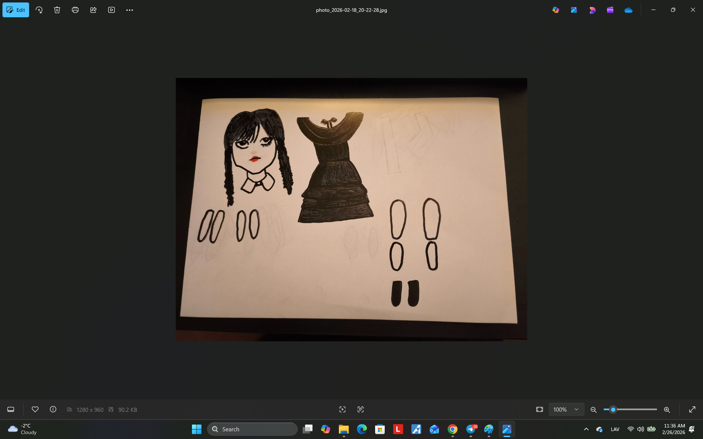
Task: Toggle the filmstrip view
Action: click(11, 409)
